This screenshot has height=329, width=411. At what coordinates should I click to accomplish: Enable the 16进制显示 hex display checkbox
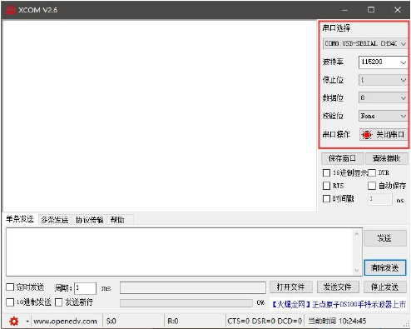[326, 173]
